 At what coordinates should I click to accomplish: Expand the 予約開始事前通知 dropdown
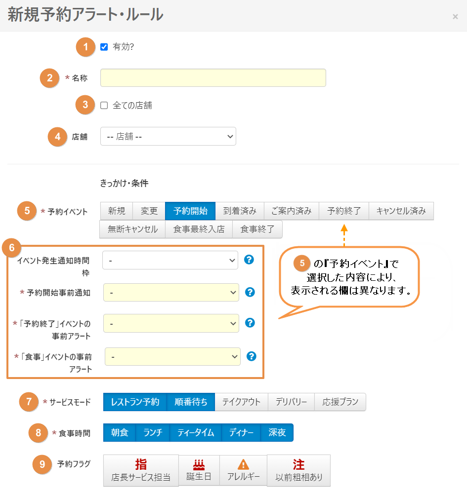[171, 292]
